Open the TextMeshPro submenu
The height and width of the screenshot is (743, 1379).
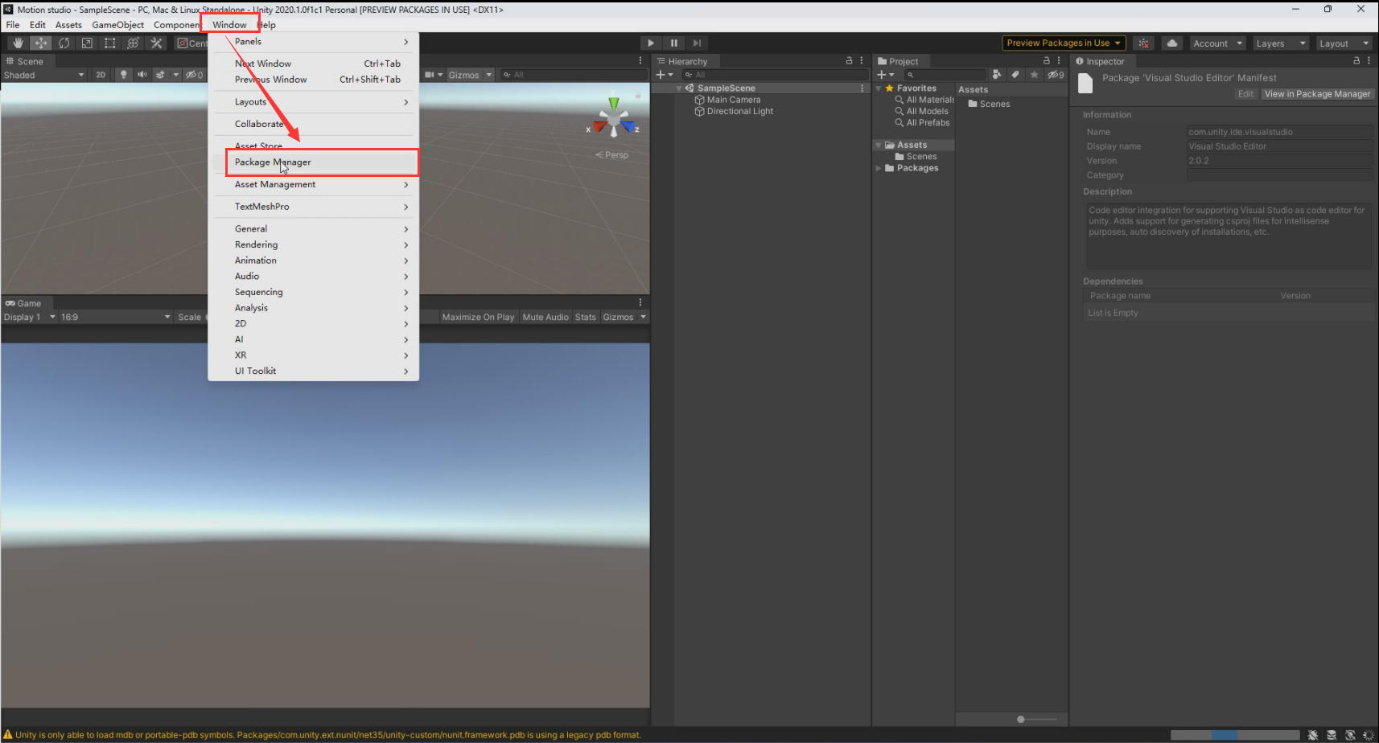(x=262, y=207)
